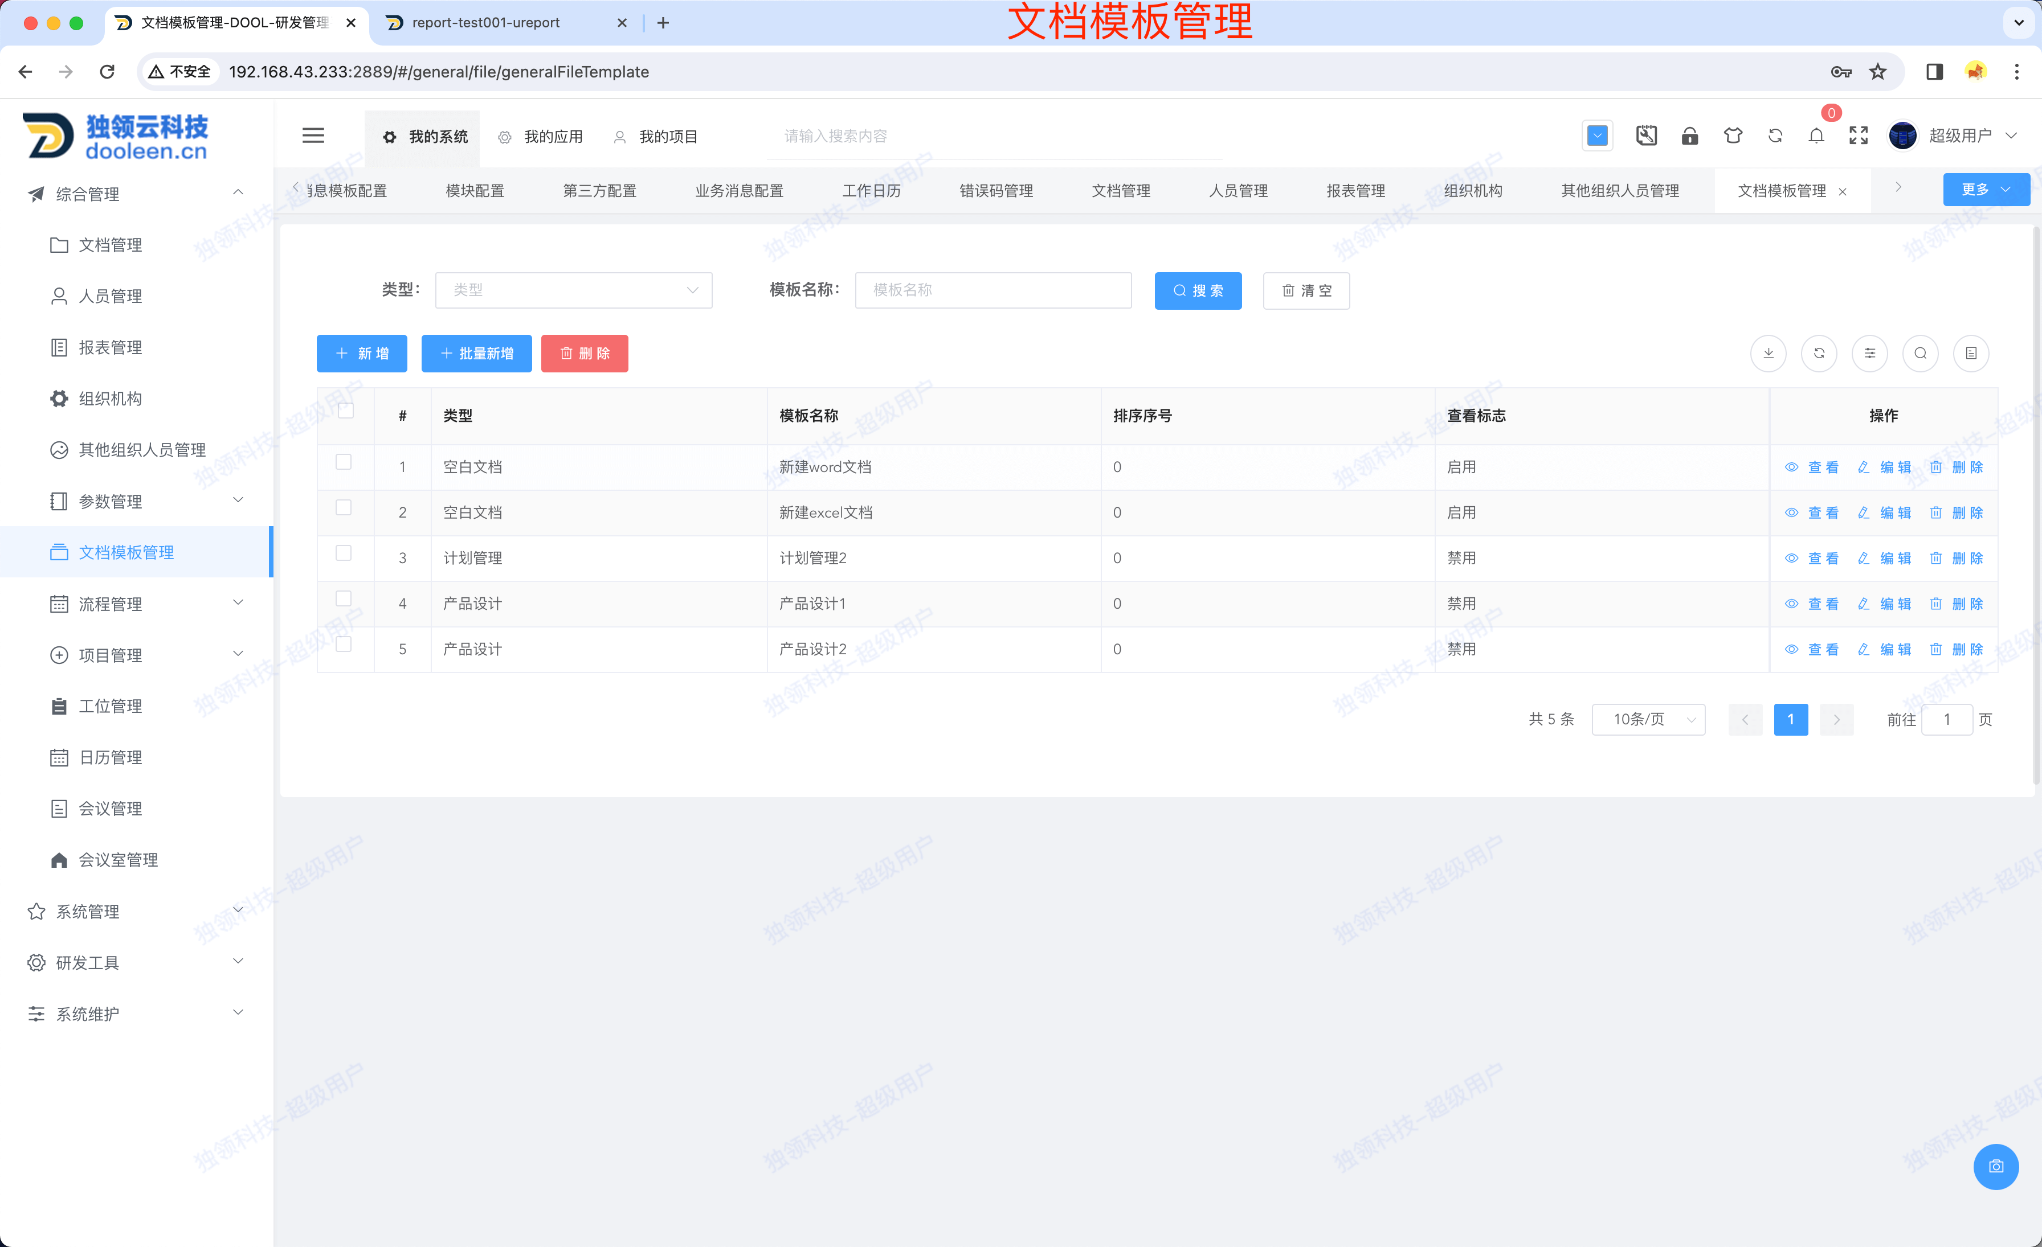Open the browser side panel icon
Viewport: 2042px width, 1247px height.
pyautogui.click(x=1934, y=72)
